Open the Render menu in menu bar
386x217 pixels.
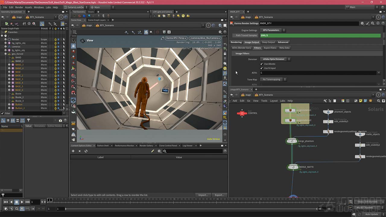coord(19,7)
